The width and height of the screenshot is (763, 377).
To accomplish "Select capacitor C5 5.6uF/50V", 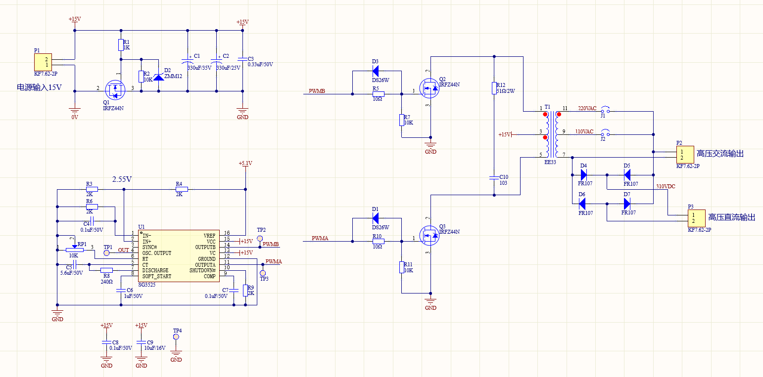I will [74, 265].
